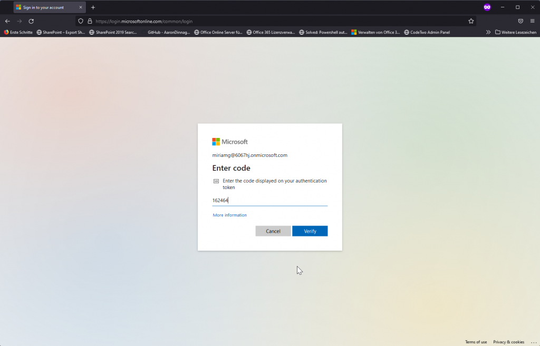
Task: Click the private browsing mask icon
Action: 487,7
